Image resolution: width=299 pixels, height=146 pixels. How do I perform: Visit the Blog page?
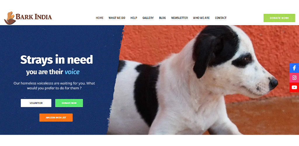[162, 18]
